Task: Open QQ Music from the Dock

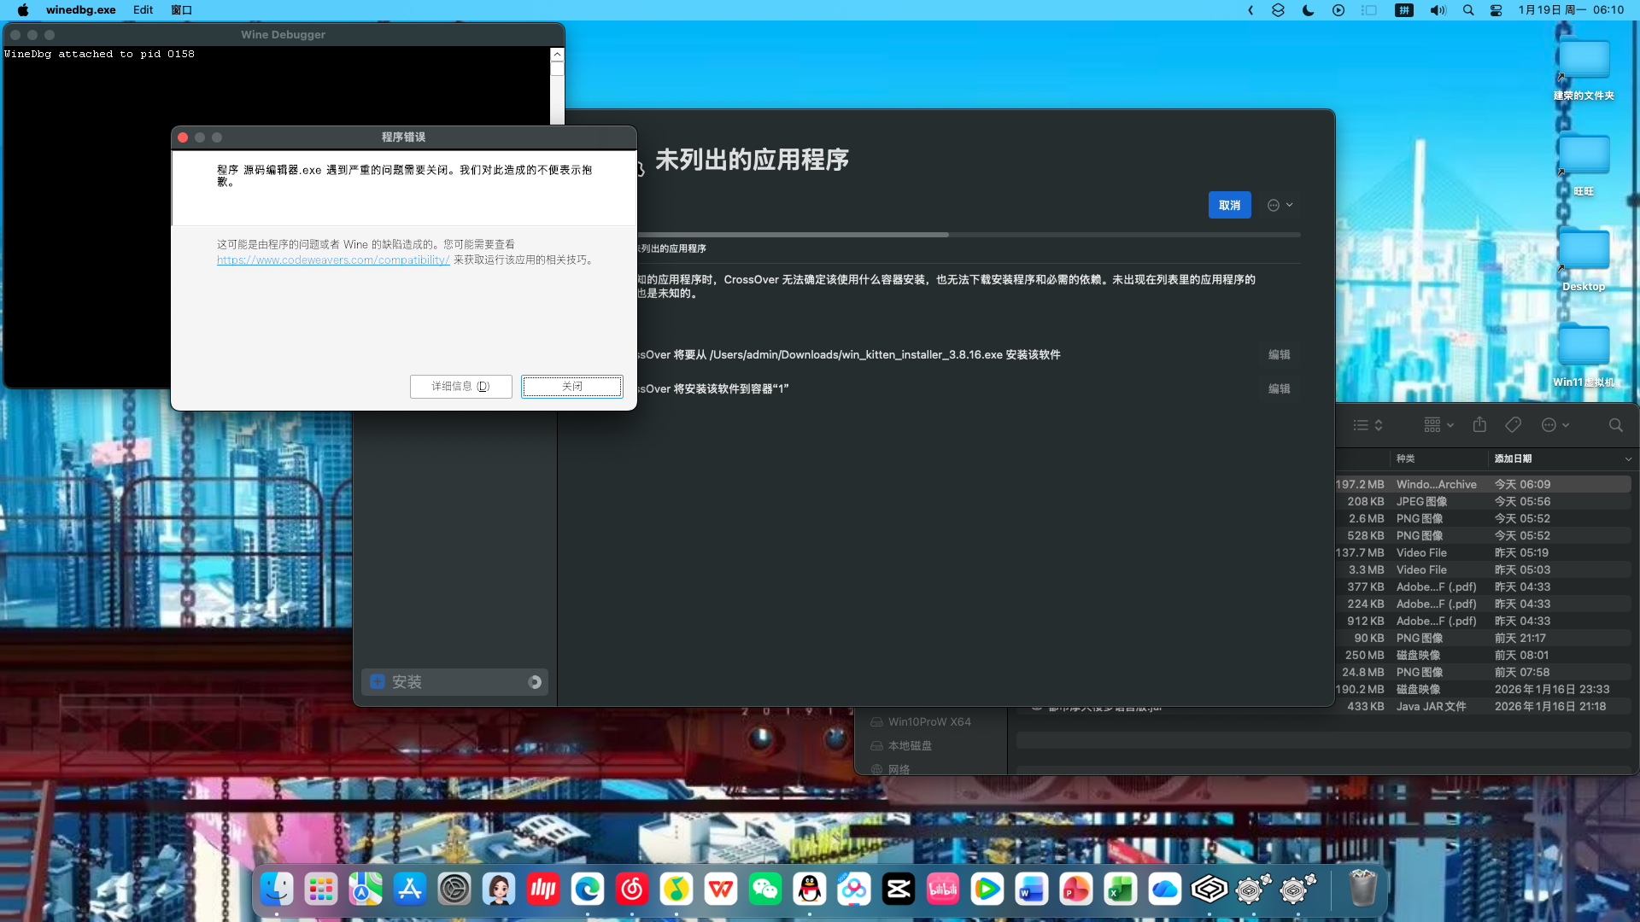Action: click(676, 890)
